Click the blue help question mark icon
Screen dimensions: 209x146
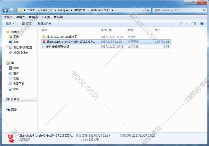click(202, 23)
